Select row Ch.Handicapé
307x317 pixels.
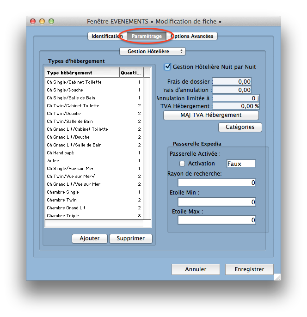(94, 153)
